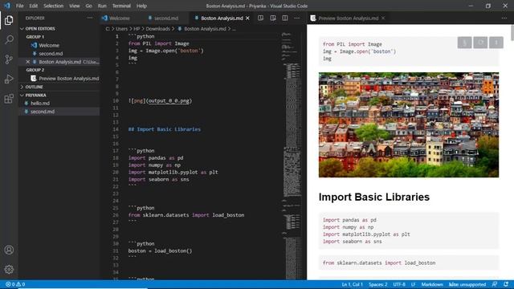Click the VS Code logo in title bar
Screen dimensions: 514x289
[x=7, y=6]
